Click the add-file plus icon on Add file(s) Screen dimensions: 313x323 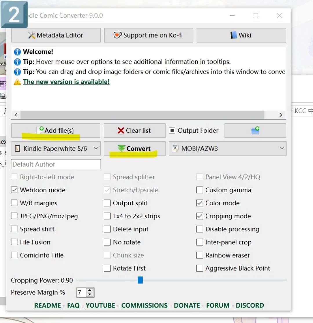pos(40,130)
